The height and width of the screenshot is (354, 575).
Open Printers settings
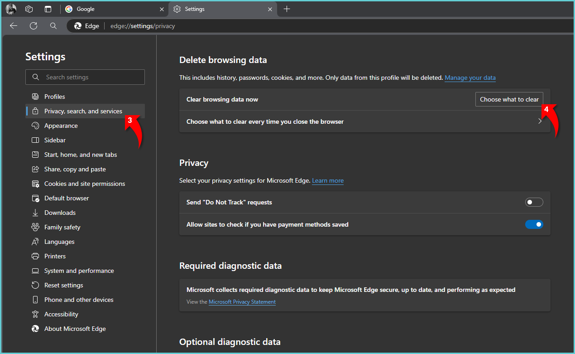point(85,256)
